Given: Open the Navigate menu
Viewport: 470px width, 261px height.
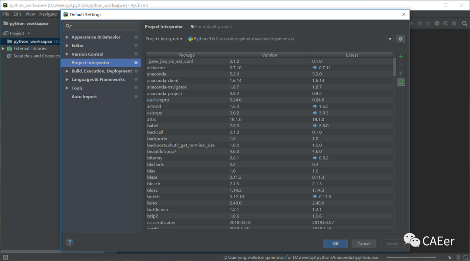Looking at the screenshot, I should pyautogui.click(x=48, y=14).
